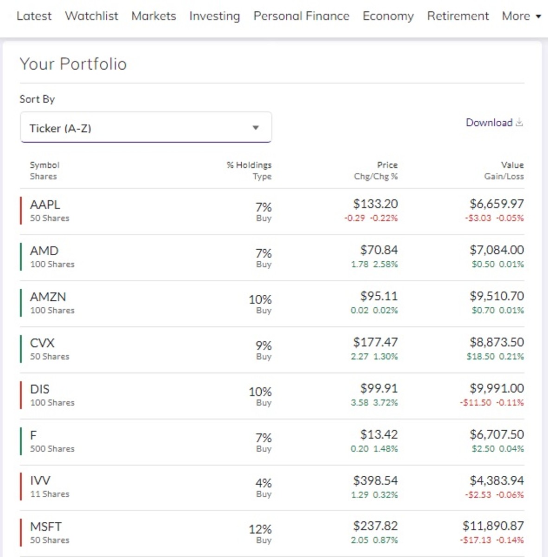548x557 pixels.
Task: Navigate to Personal Finance
Action: pos(301,16)
